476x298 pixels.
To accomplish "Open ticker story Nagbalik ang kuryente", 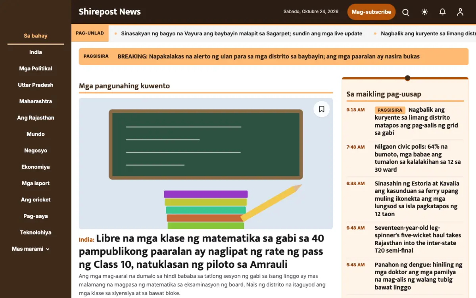I will [x=428, y=33].
